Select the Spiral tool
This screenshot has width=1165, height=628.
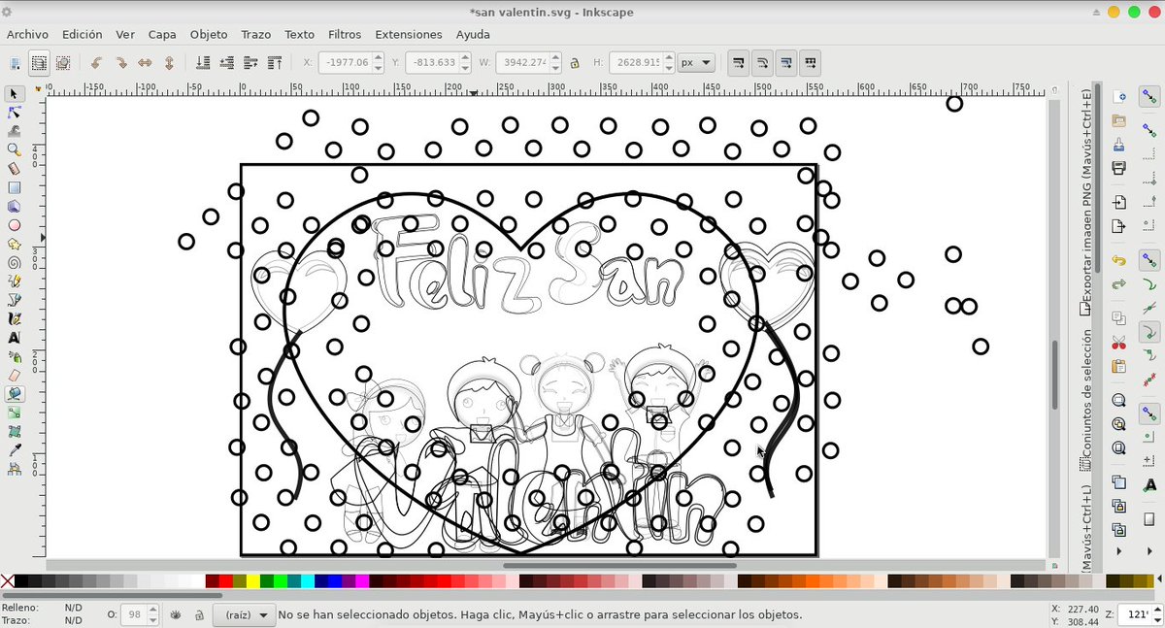(15, 262)
